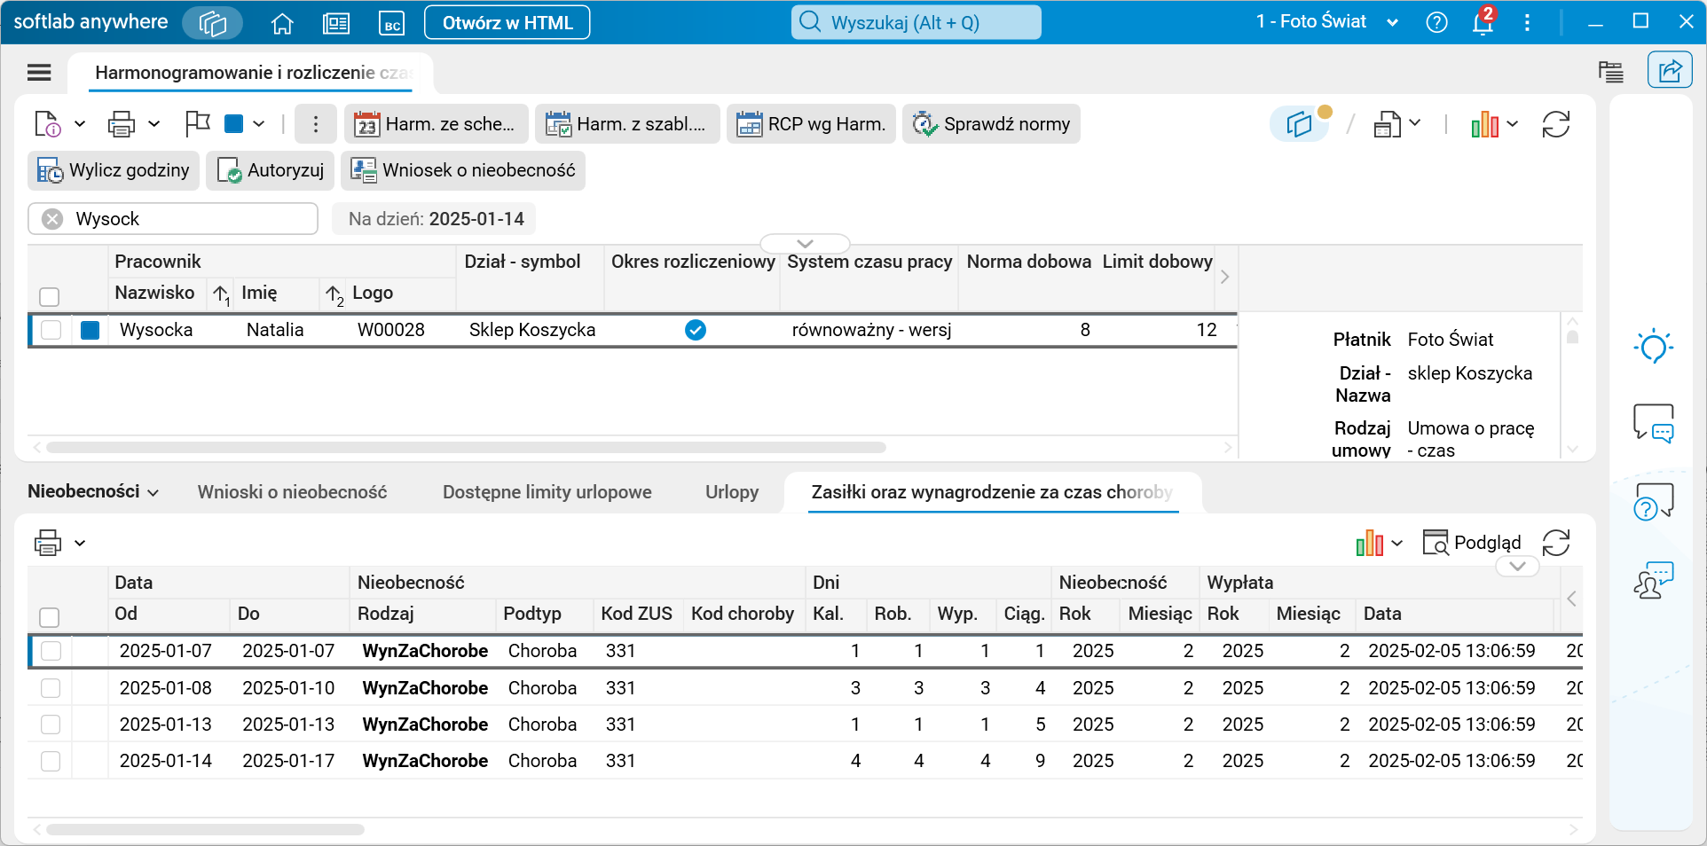Click the help question mark icon
The image size is (1707, 846).
(x=1436, y=22)
